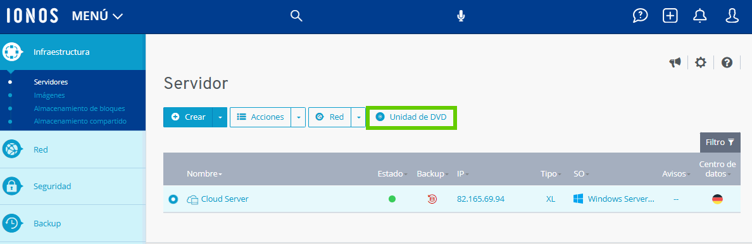Image resolution: width=752 pixels, height=244 pixels.
Task: Click the question mark help icon
Action: (x=727, y=62)
